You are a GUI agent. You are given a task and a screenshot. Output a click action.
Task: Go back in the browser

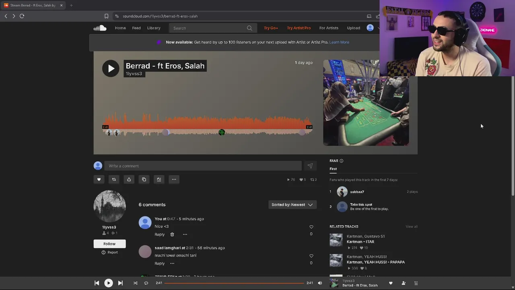point(6,16)
